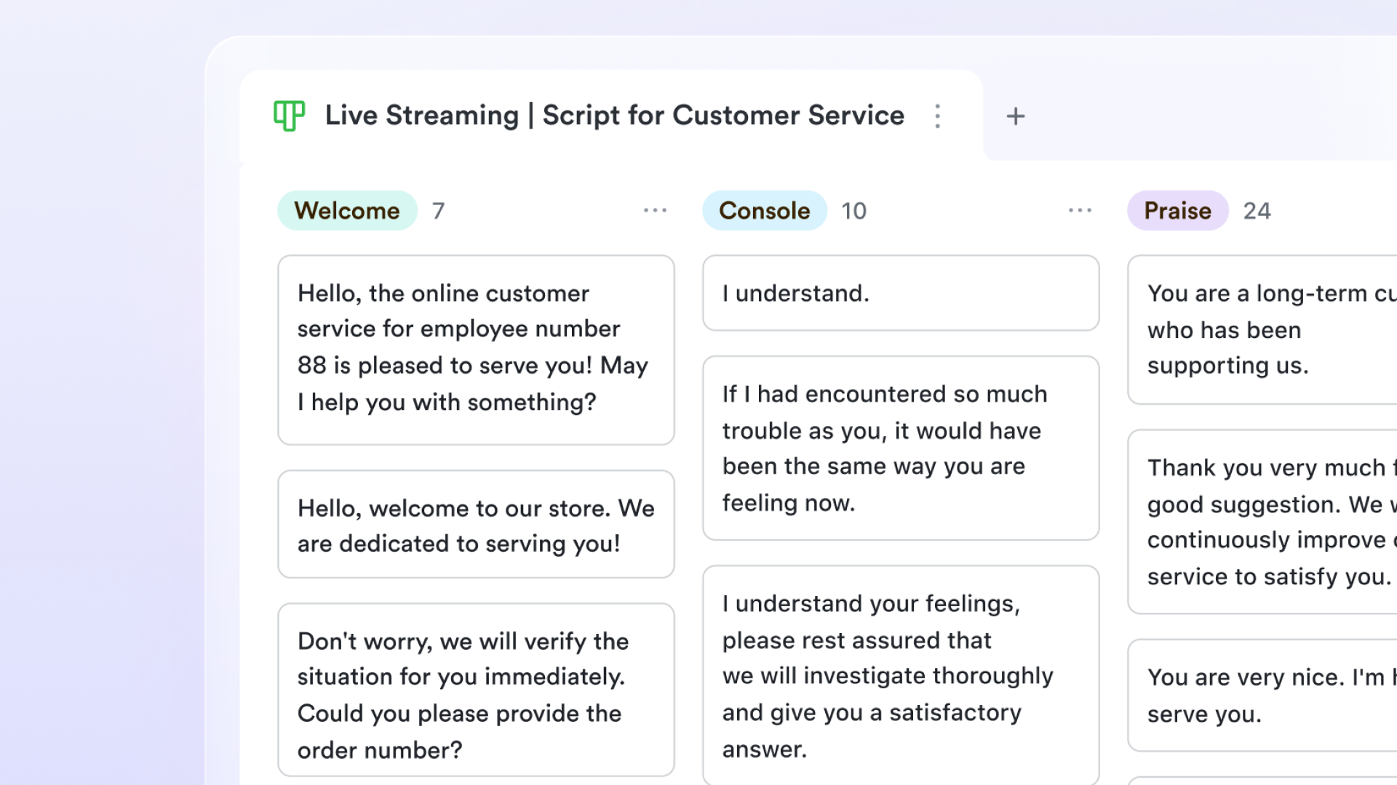This screenshot has height=785, width=1397.
Task: Click the Console card count showing 10
Action: click(x=854, y=211)
